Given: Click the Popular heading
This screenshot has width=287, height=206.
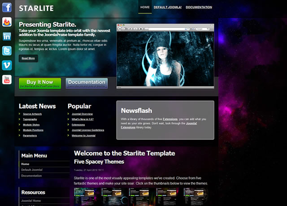Looking at the screenshot, I should point(79,107).
